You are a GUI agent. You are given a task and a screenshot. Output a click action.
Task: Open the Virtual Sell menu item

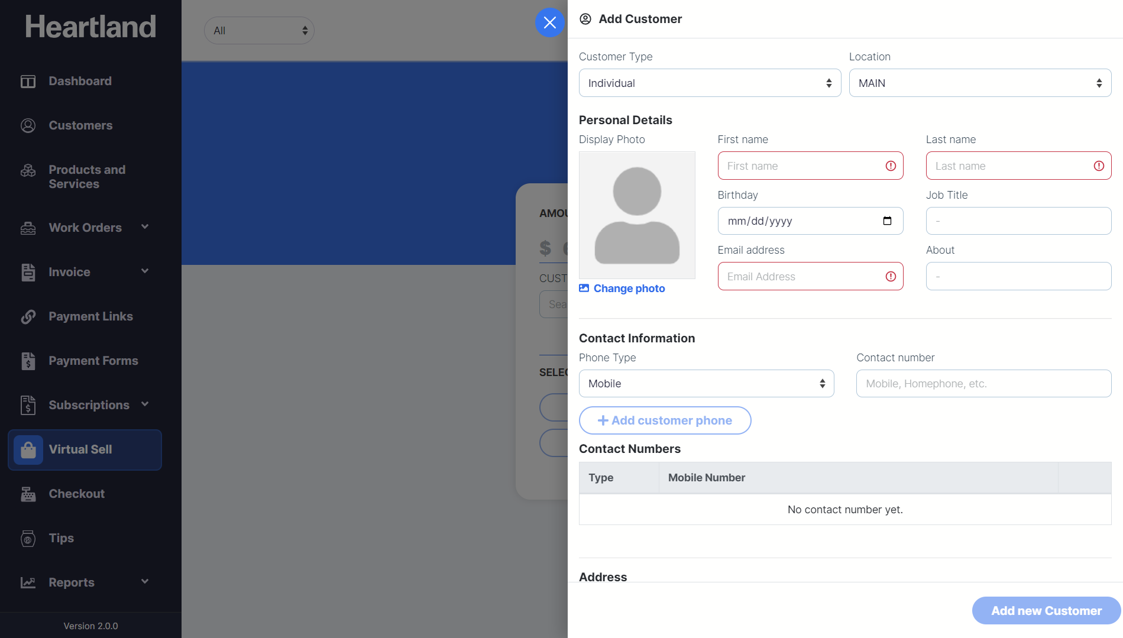coord(80,450)
